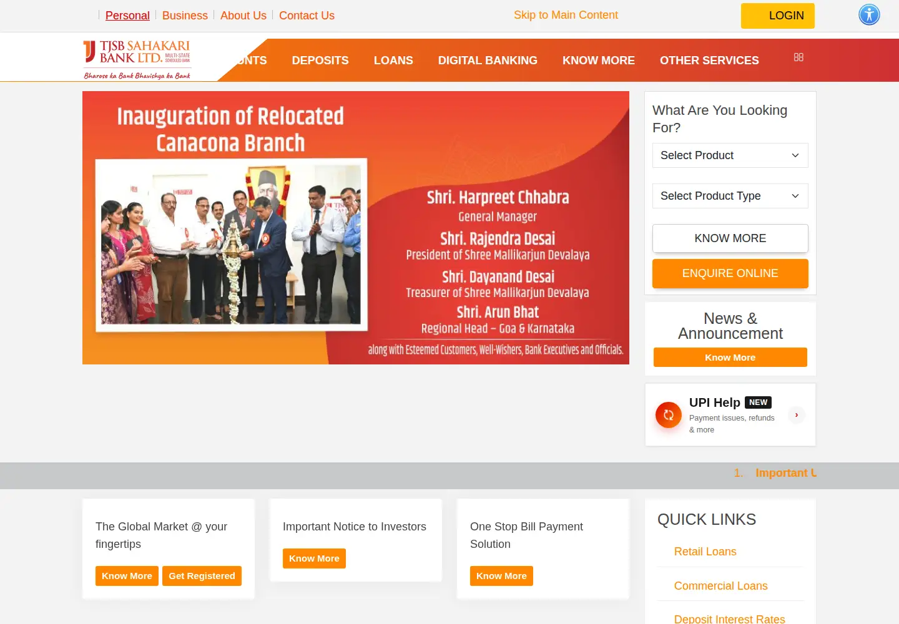
Task: Expand the Select Product dropdown
Action: (x=730, y=155)
